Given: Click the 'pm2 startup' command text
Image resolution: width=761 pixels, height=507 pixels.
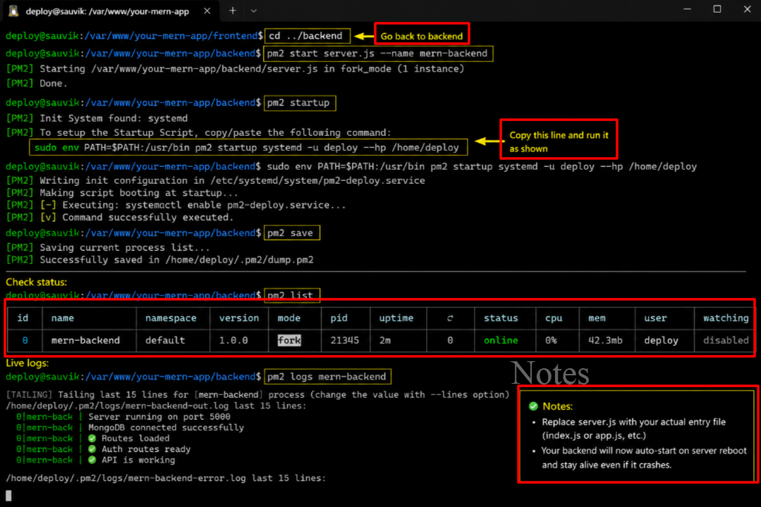Looking at the screenshot, I should [x=298, y=103].
